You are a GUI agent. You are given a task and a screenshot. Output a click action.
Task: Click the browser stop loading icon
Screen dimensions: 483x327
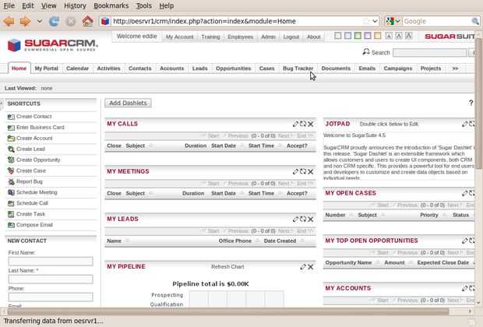(x=71, y=21)
